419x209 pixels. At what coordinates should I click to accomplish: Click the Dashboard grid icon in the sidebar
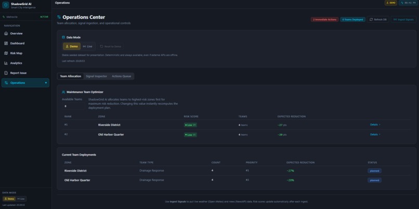(6, 43)
